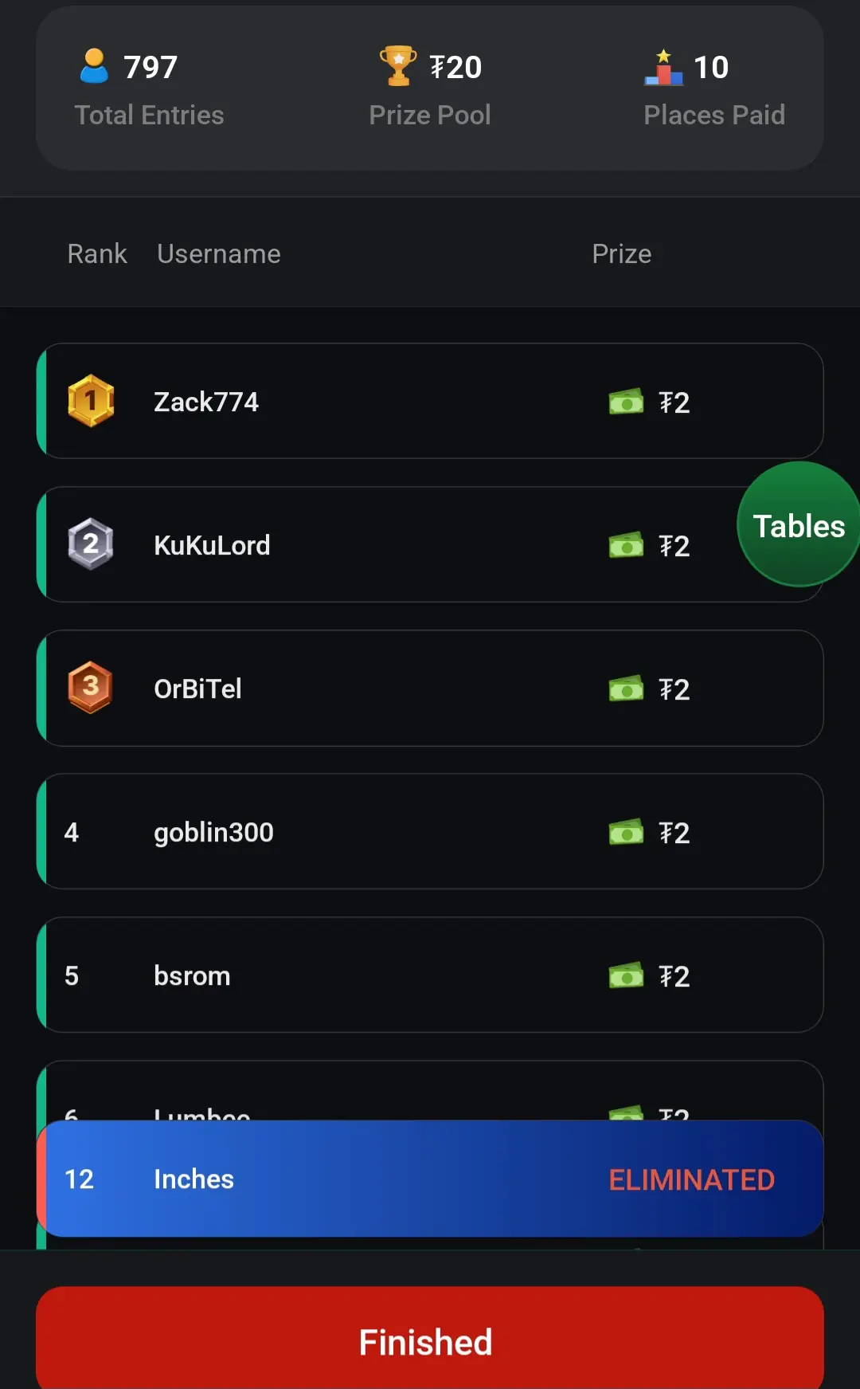Click the ELIMINATED status label

(x=691, y=1179)
